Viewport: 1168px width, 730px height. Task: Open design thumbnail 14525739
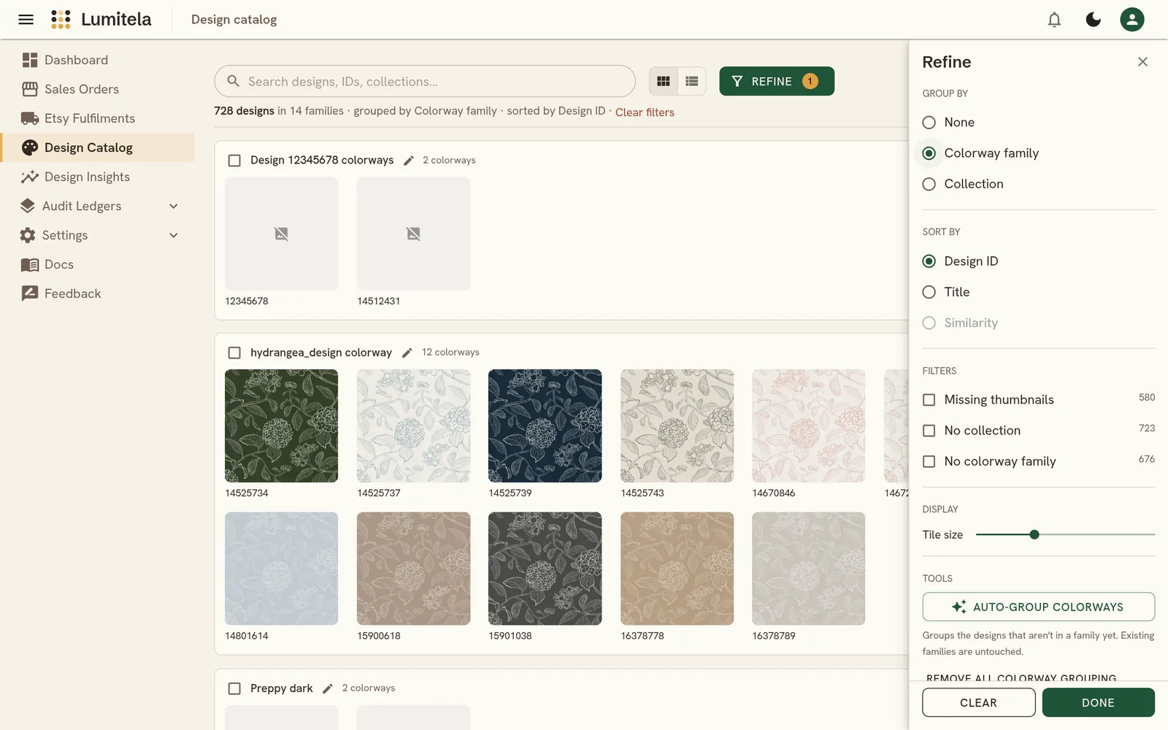[545, 426]
